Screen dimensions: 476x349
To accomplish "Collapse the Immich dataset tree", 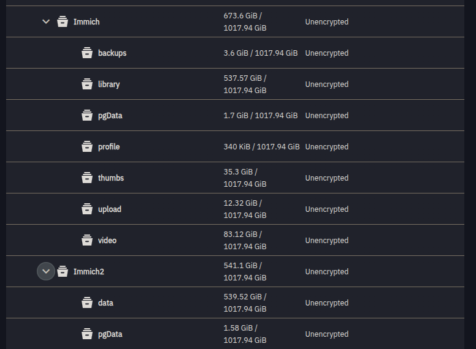I will coord(46,22).
